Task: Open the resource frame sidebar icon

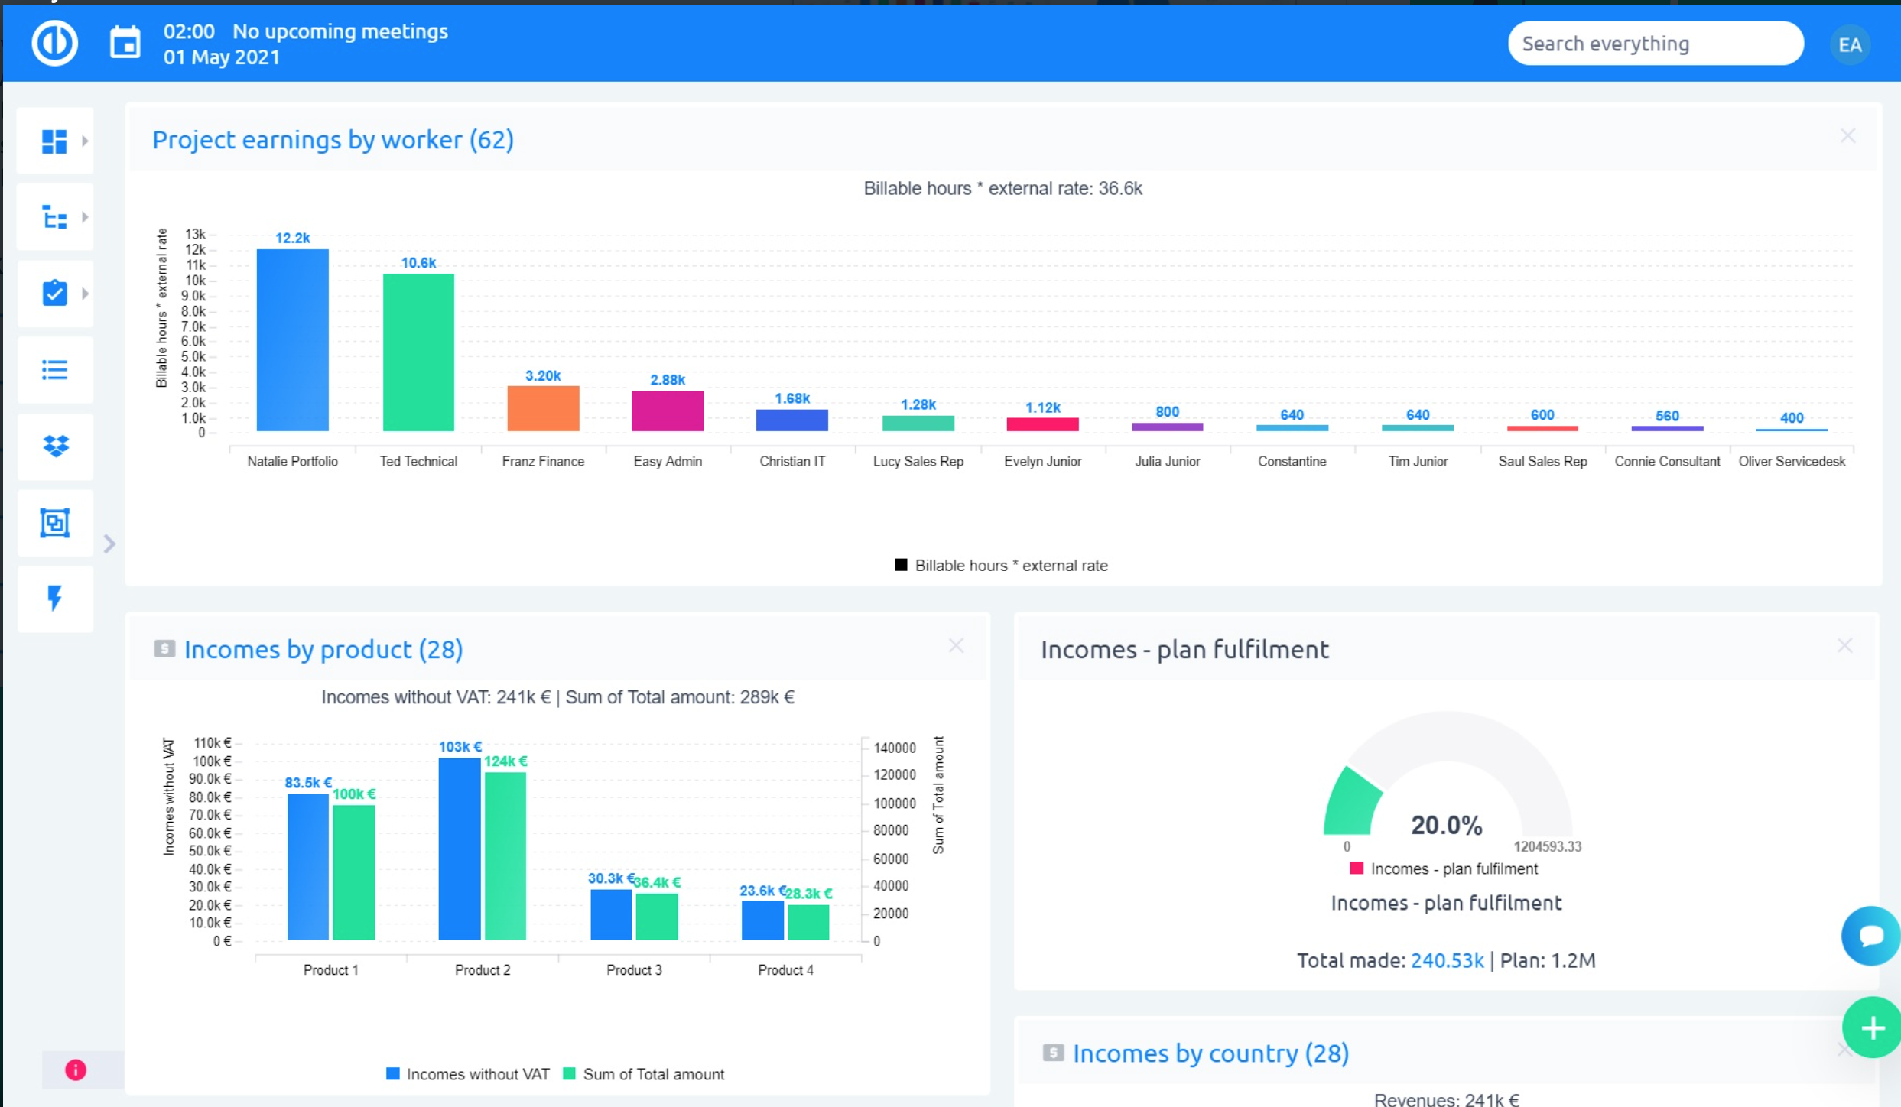Action: point(54,523)
